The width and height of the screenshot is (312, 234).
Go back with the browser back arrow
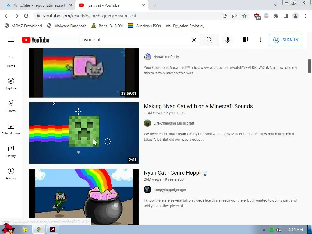coord(7,16)
